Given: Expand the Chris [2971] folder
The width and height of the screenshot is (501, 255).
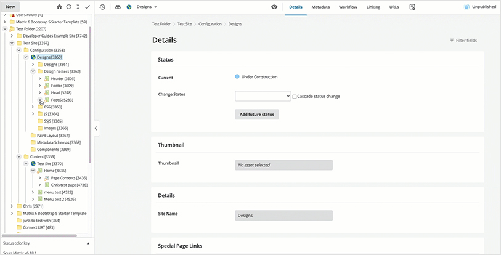Looking at the screenshot, I should point(12,206).
